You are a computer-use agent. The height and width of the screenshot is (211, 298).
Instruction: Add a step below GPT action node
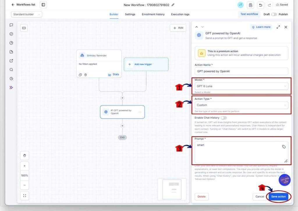tap(122, 126)
